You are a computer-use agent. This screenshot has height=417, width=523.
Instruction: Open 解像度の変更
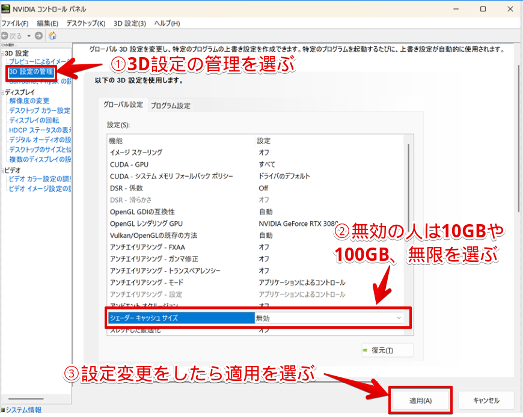(29, 101)
